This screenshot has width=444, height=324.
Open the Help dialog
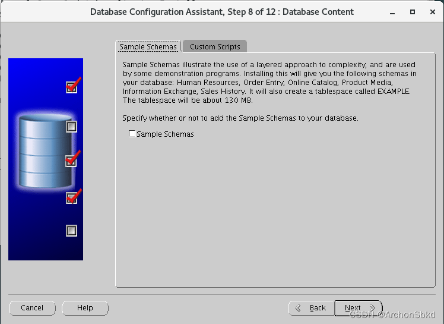coord(85,308)
